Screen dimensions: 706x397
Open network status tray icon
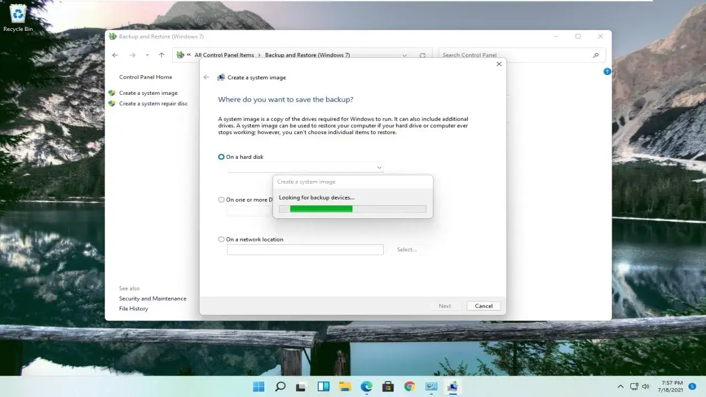tap(634, 387)
